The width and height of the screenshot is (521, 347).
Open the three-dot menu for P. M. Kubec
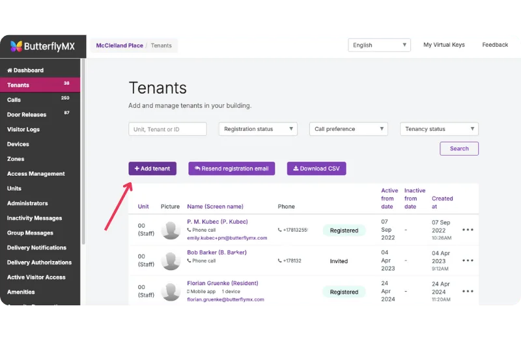(468, 230)
